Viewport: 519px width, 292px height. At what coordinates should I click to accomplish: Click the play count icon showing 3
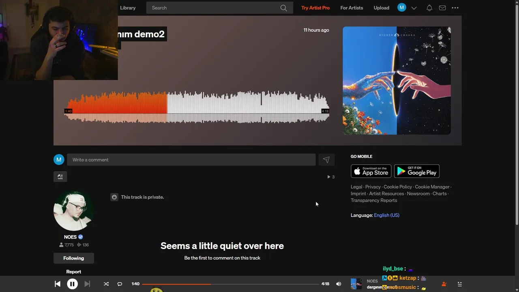pos(329,177)
